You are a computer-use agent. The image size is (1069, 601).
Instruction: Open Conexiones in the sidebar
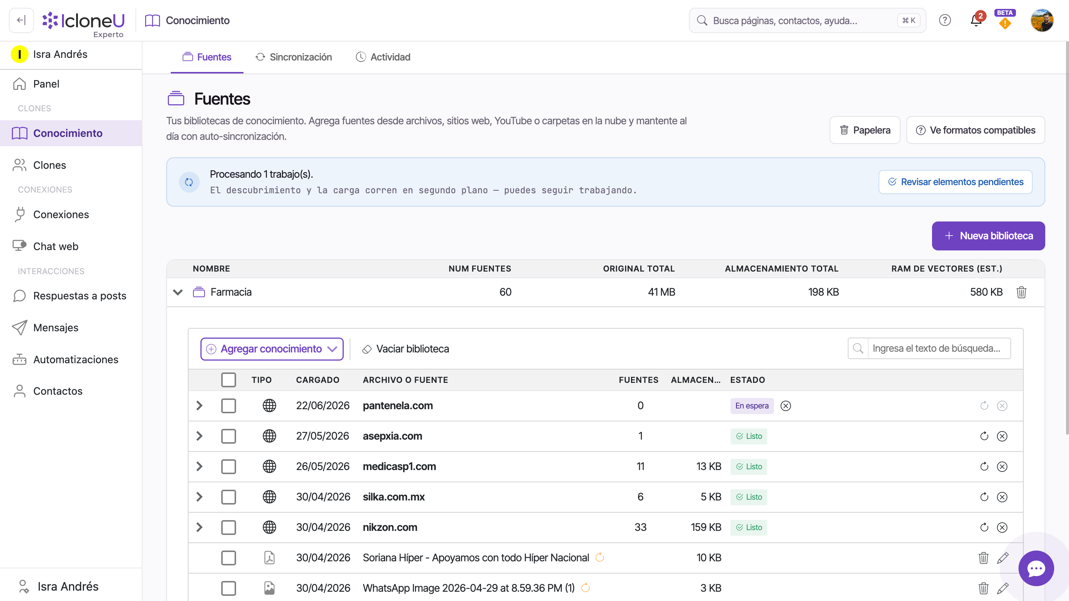pos(71,214)
